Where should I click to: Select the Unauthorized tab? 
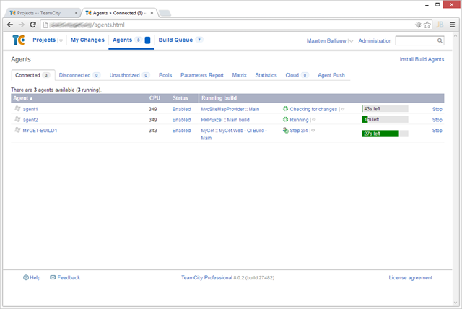(x=130, y=75)
